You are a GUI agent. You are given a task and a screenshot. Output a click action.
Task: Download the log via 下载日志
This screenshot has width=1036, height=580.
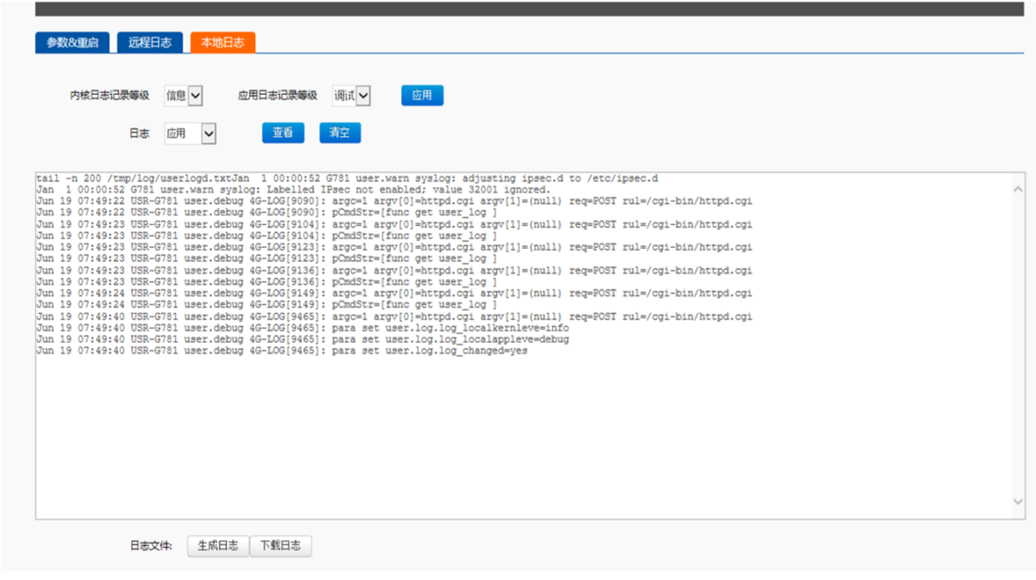click(x=281, y=546)
